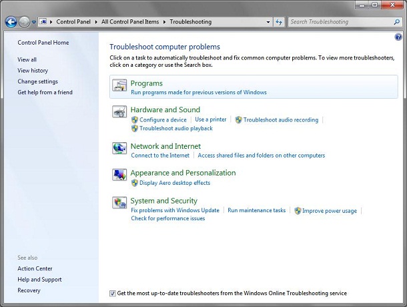Image resolution: width=407 pixels, height=307 pixels.
Task: Open View all troubleshooters link
Action: (x=27, y=59)
